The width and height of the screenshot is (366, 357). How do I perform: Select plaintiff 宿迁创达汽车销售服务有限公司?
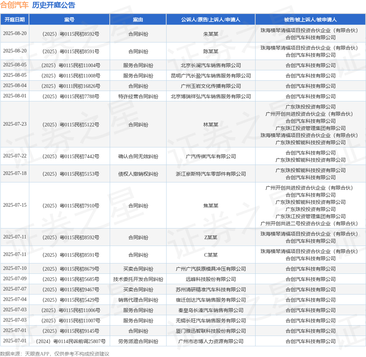pos(211,300)
